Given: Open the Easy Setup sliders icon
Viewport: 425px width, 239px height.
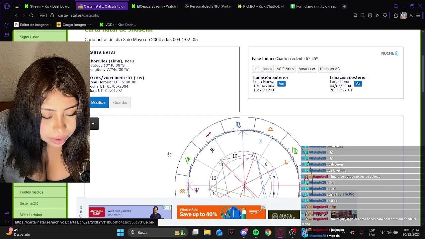Looking at the screenshot, I should pos(418,15).
